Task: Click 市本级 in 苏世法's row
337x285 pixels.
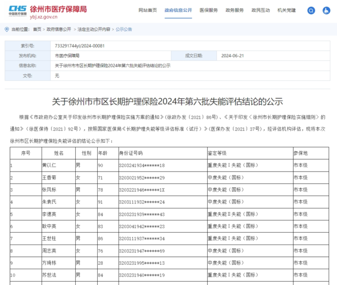Action: tap(300, 275)
